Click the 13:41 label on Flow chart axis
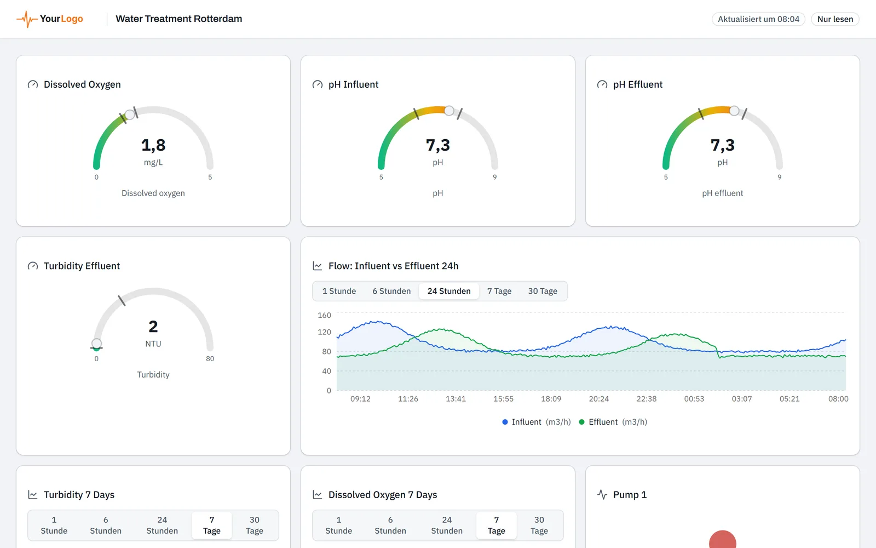Viewport: 876px width, 548px height. [x=456, y=399]
